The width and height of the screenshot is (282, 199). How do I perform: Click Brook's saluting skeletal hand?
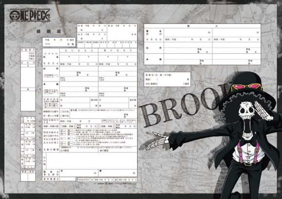pyautogui.click(x=264, y=110)
